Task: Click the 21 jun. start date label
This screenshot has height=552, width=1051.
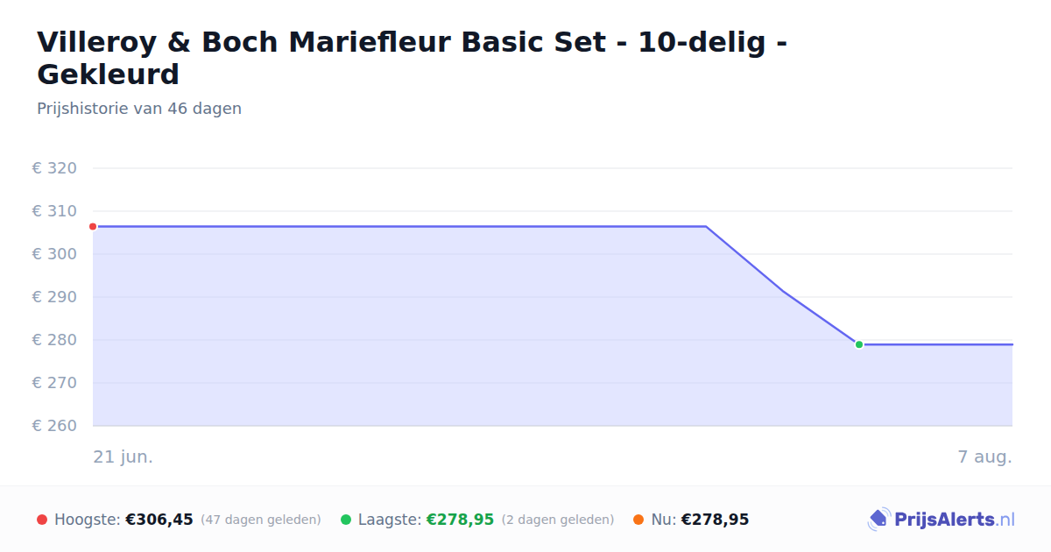Action: click(123, 456)
